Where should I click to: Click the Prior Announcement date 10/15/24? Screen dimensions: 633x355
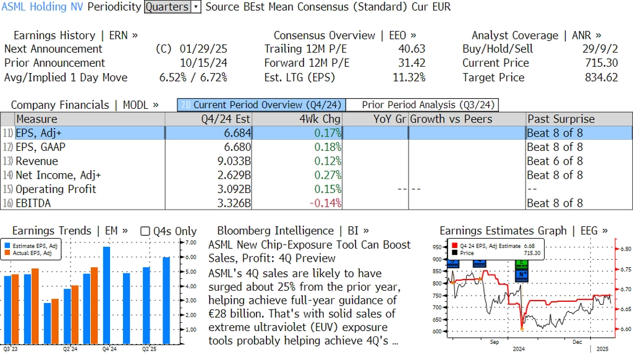[203, 63]
